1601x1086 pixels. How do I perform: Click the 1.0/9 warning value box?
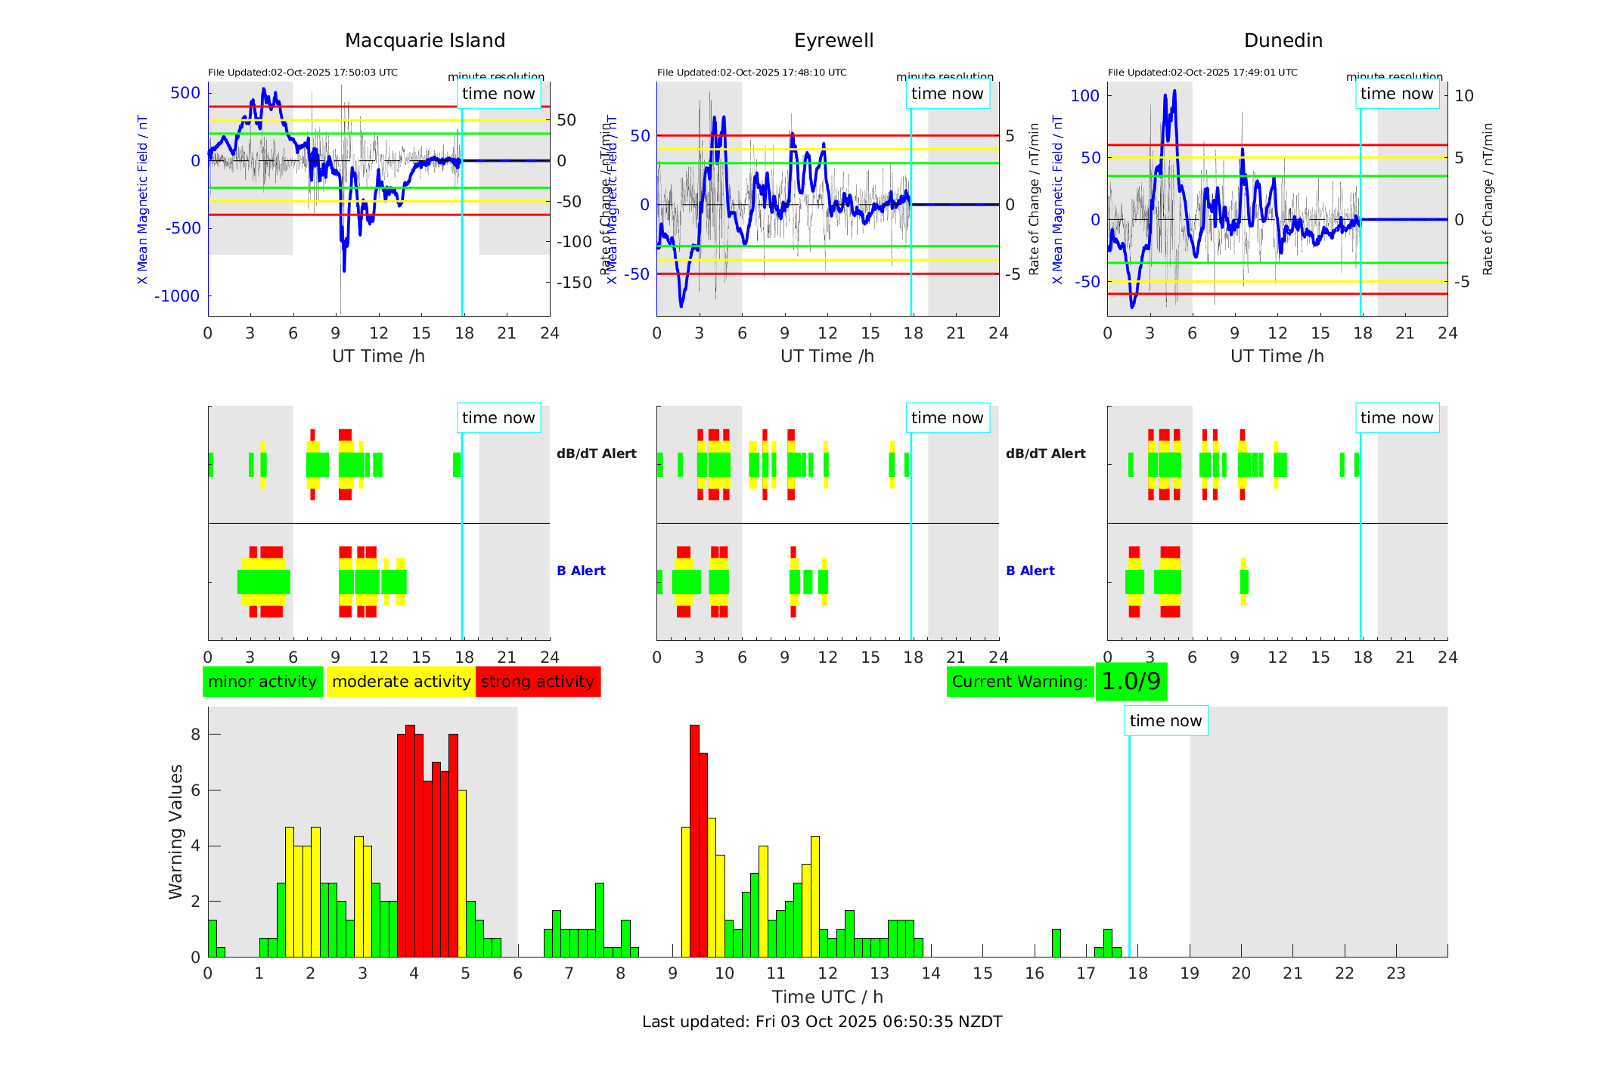point(1131,682)
